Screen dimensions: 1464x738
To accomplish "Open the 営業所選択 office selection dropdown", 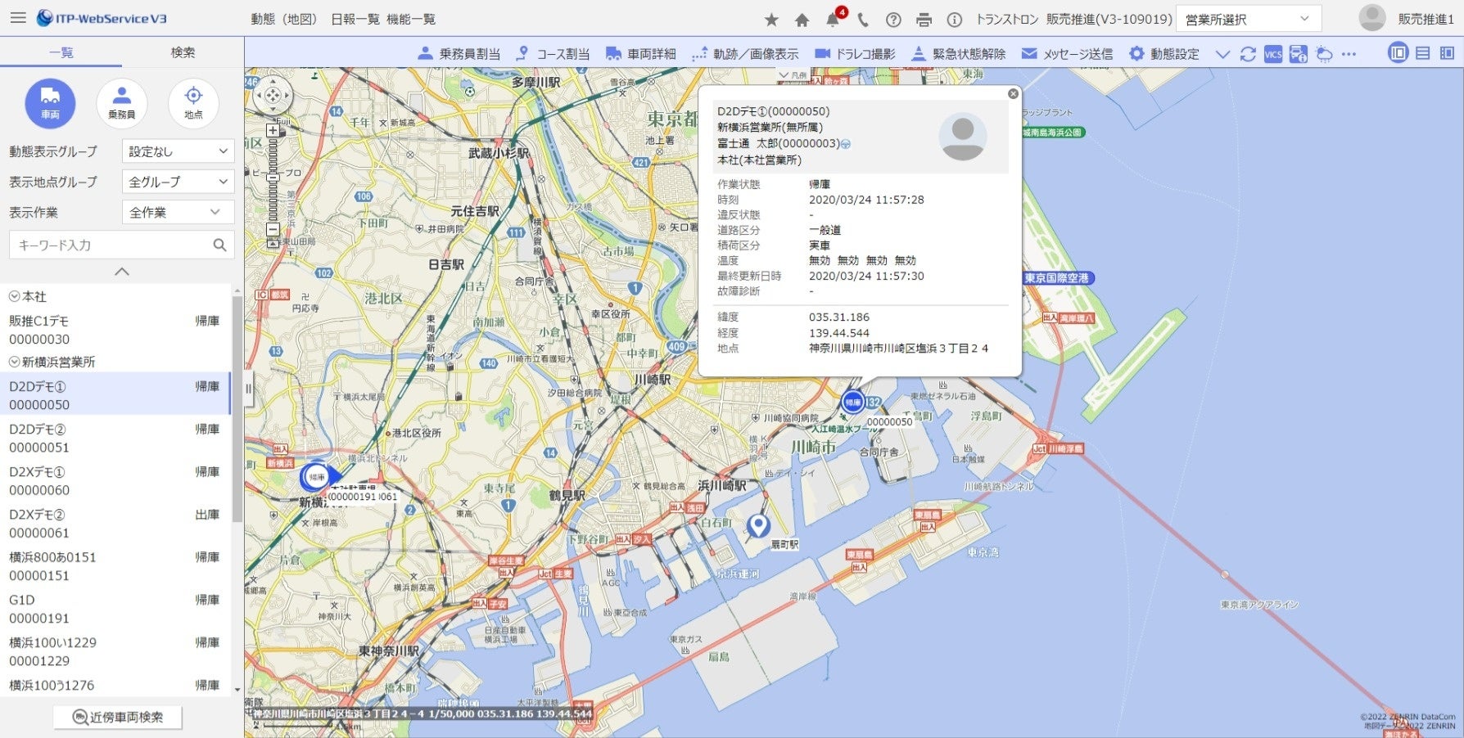I will coord(1248,18).
